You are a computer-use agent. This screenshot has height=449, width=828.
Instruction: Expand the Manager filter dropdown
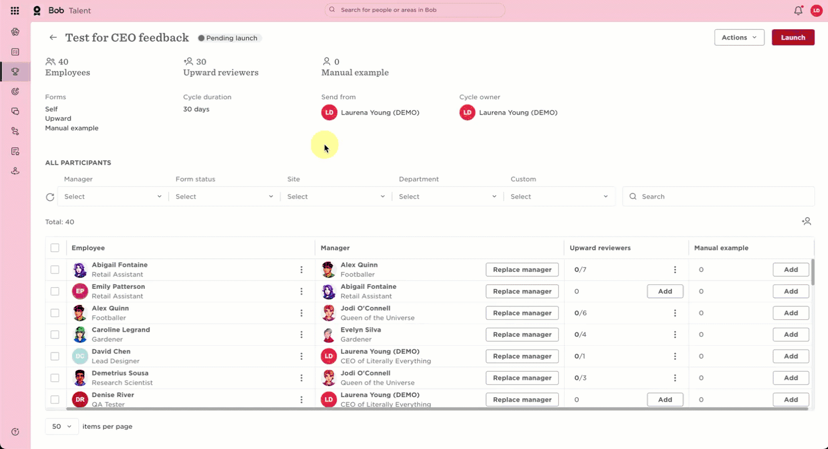point(113,196)
